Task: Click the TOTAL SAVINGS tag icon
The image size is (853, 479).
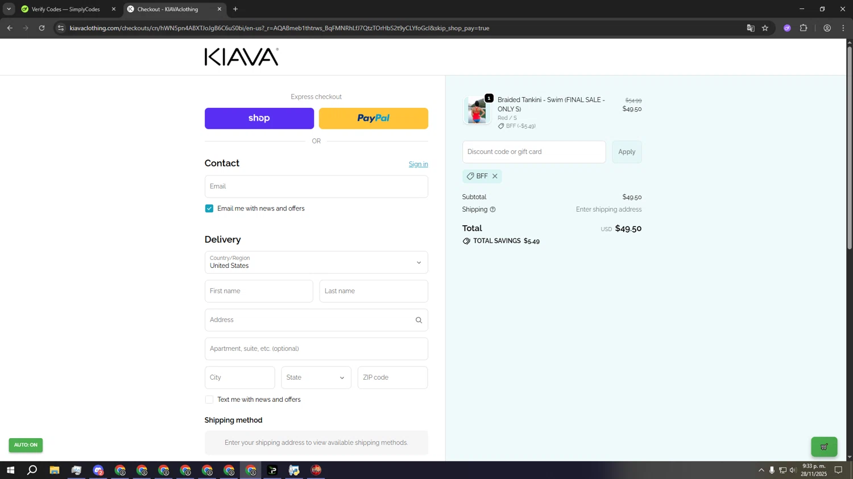Action: [466, 241]
